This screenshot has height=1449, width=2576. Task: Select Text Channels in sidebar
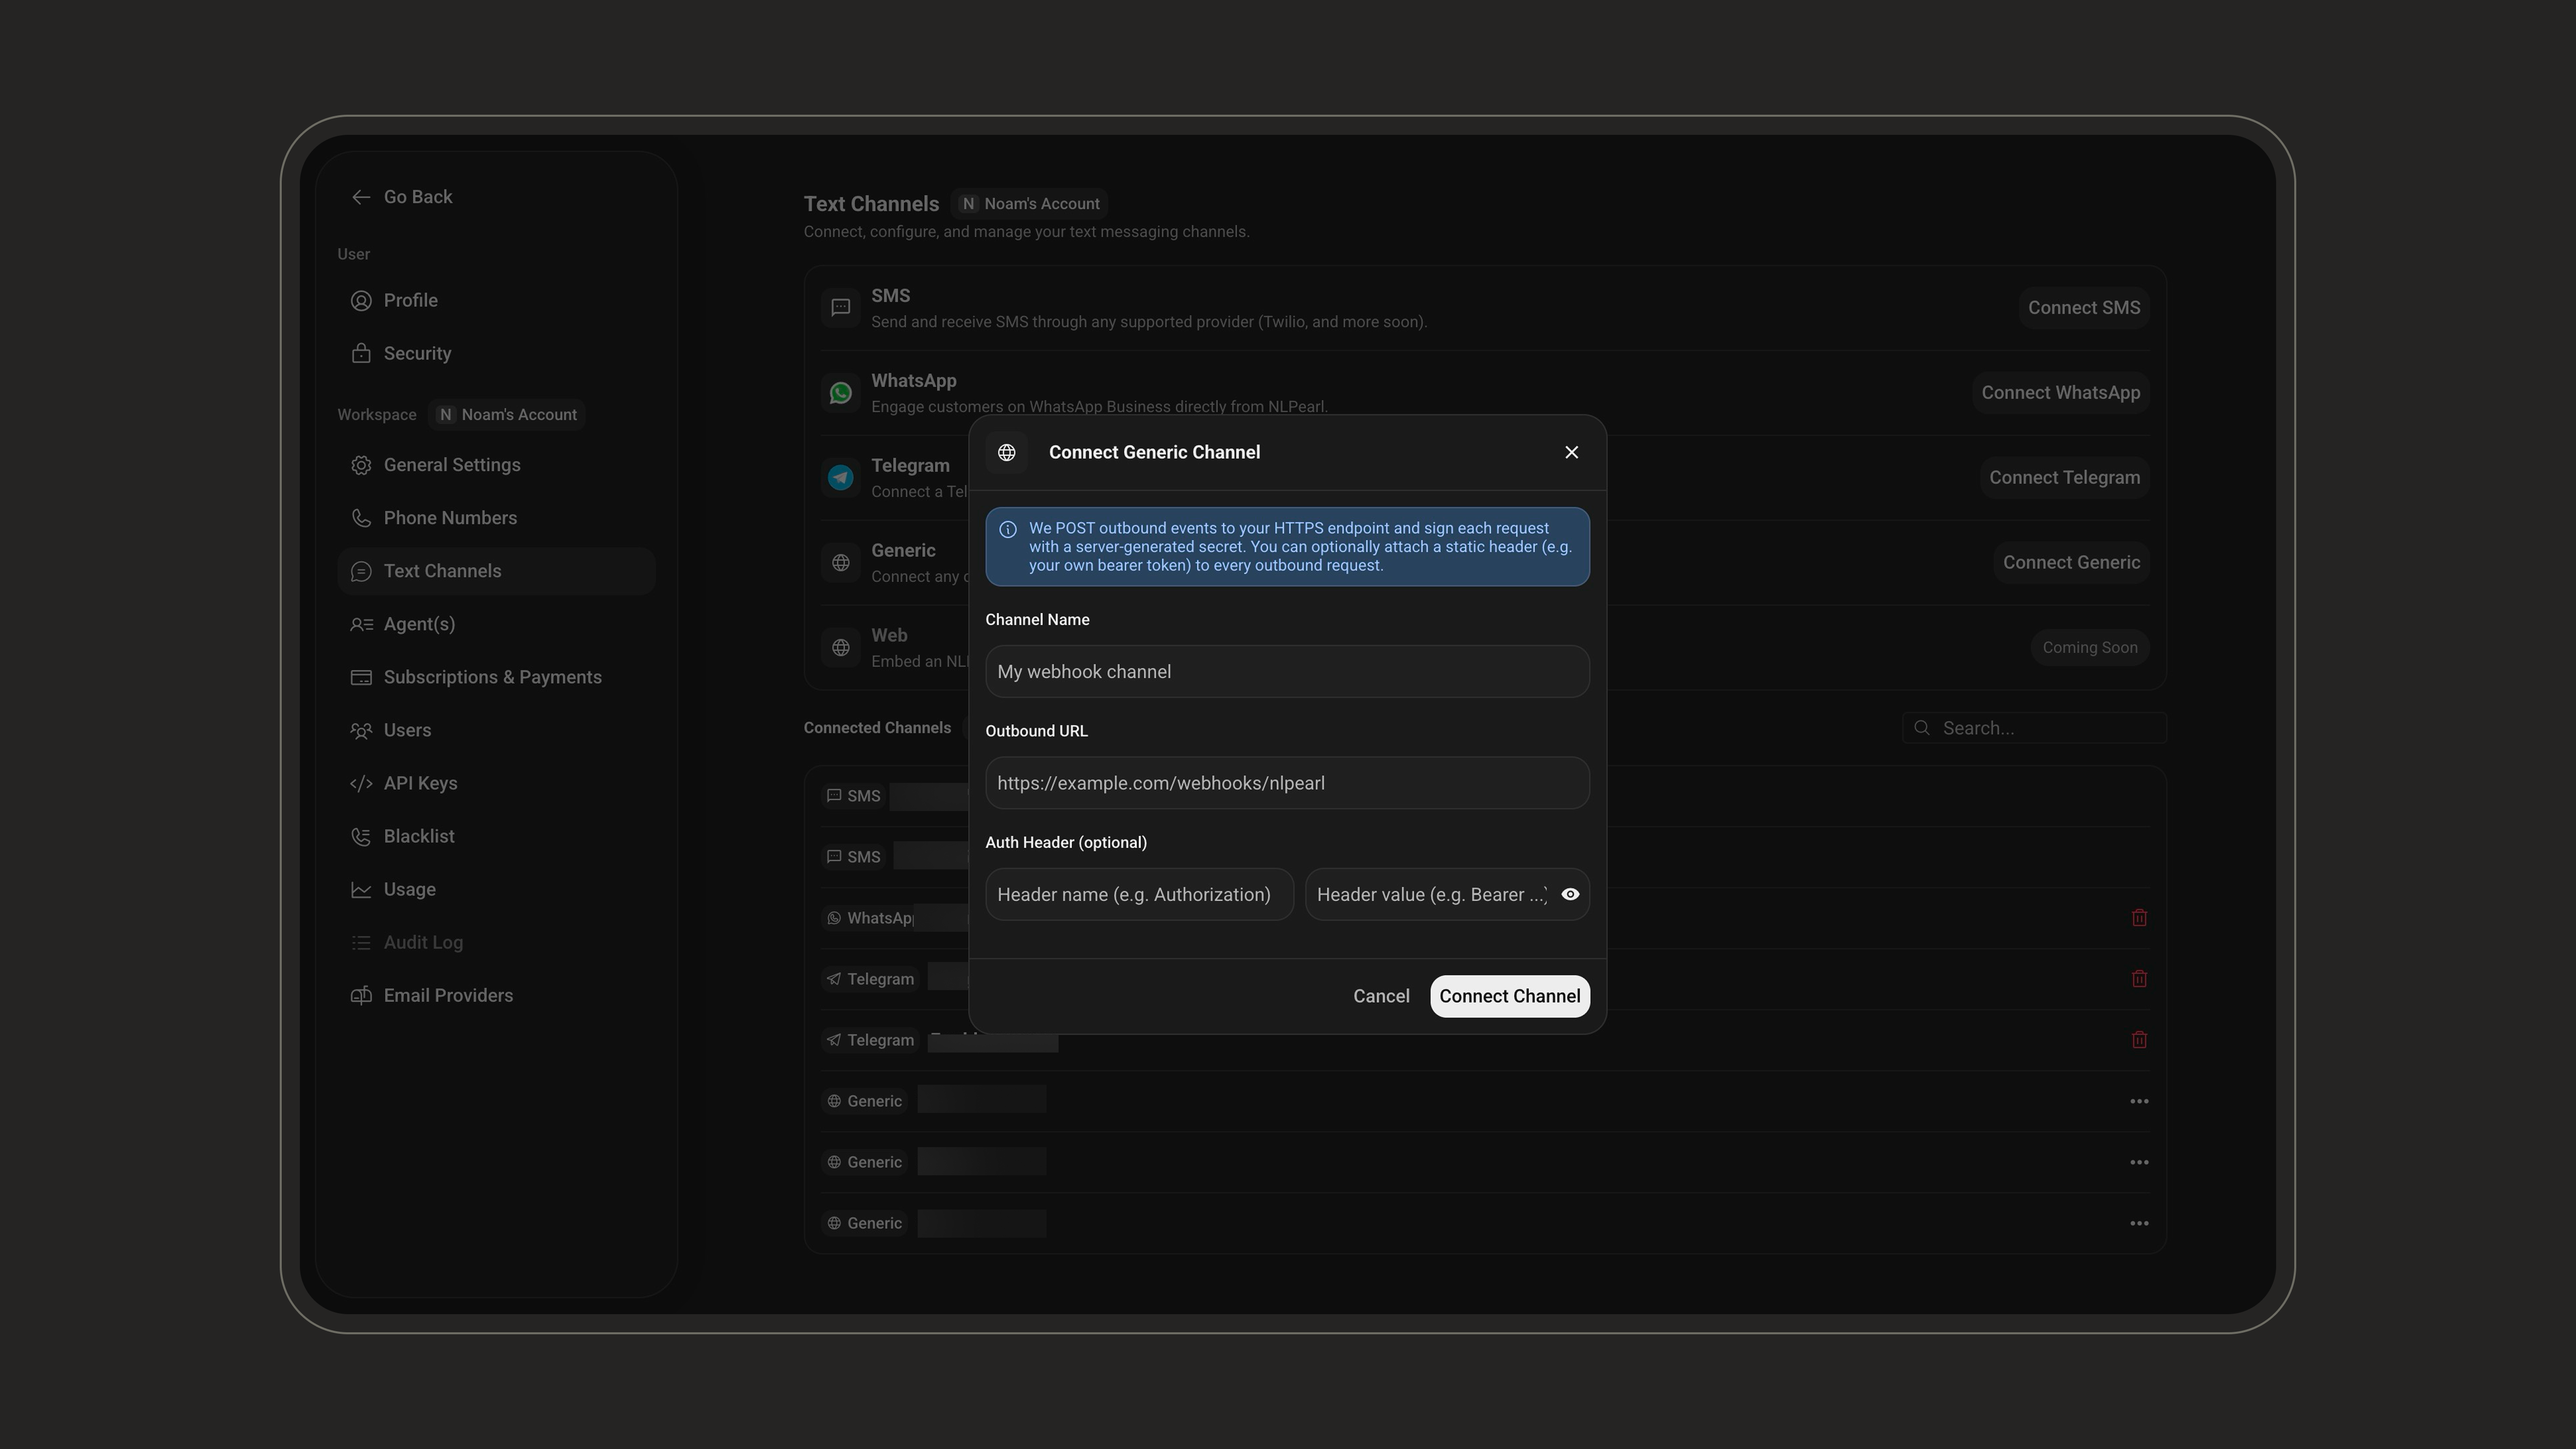496,571
